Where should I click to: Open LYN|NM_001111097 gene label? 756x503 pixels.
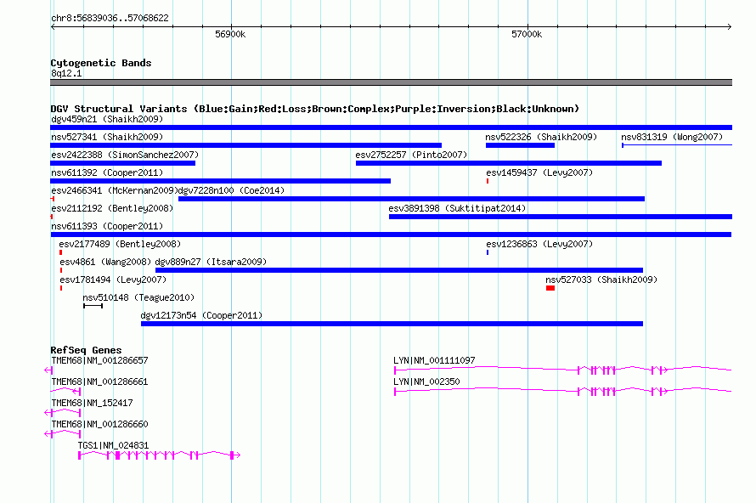point(434,360)
